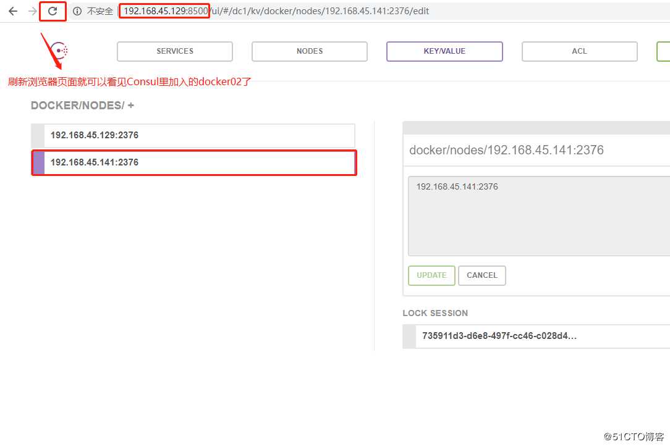Click the Consul logo icon
Viewport: 670px width, 447px height.
59,51
